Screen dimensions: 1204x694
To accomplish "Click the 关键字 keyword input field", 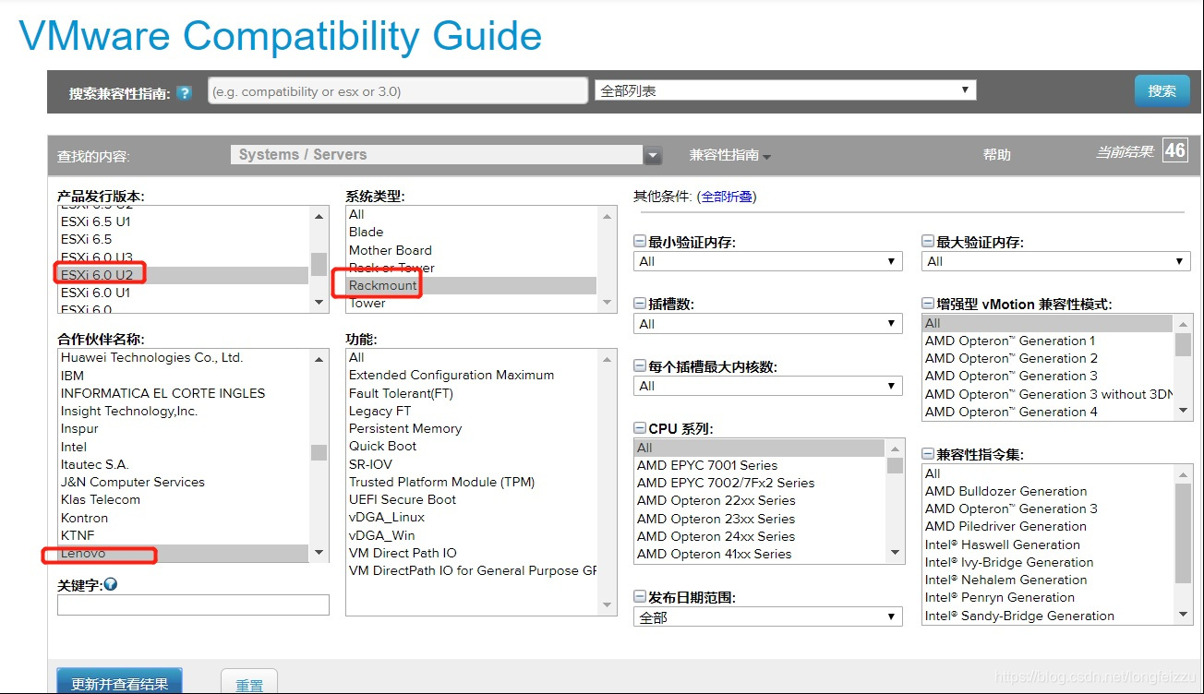I will [193, 605].
